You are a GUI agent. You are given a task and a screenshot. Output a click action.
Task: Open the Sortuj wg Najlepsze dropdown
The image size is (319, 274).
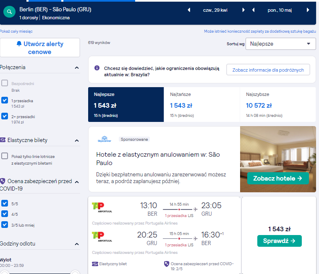(280, 44)
